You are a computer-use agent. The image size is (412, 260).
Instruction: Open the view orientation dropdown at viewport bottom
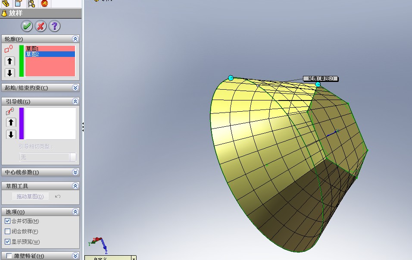coord(134,258)
